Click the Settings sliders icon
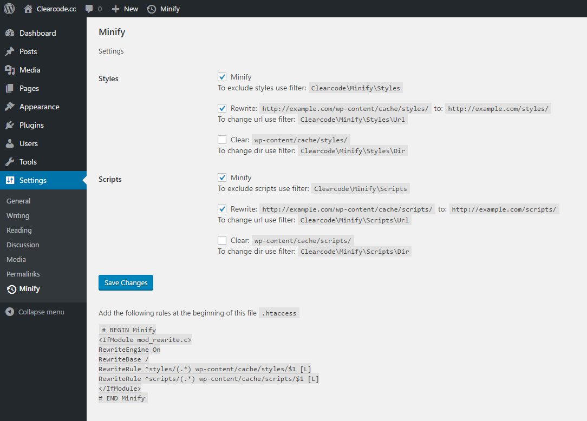Image resolution: width=587 pixels, height=421 pixels. coord(10,180)
